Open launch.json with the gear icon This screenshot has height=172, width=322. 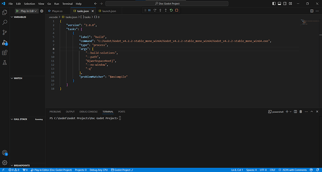coord(42,11)
